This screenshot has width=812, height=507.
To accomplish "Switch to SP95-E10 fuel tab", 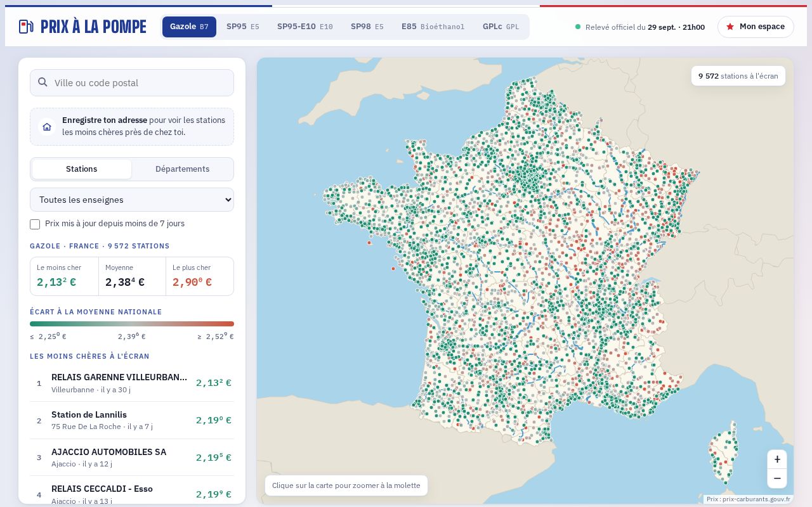I will (305, 27).
